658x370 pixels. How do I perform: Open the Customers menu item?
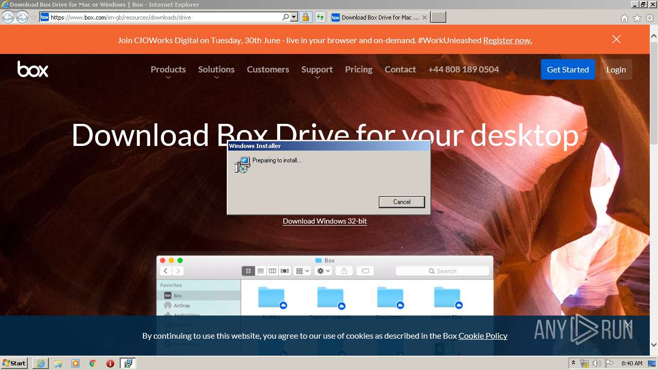pyautogui.click(x=268, y=69)
